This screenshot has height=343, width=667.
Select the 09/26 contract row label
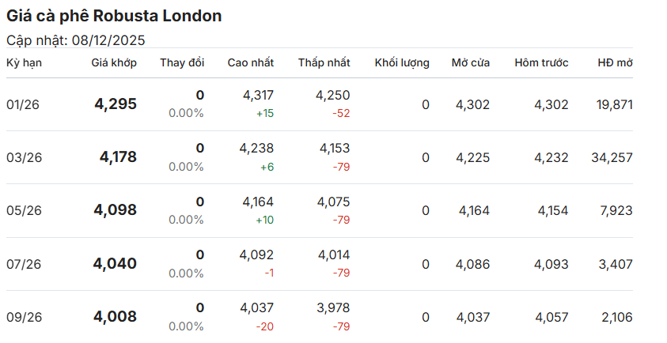pyautogui.click(x=25, y=317)
